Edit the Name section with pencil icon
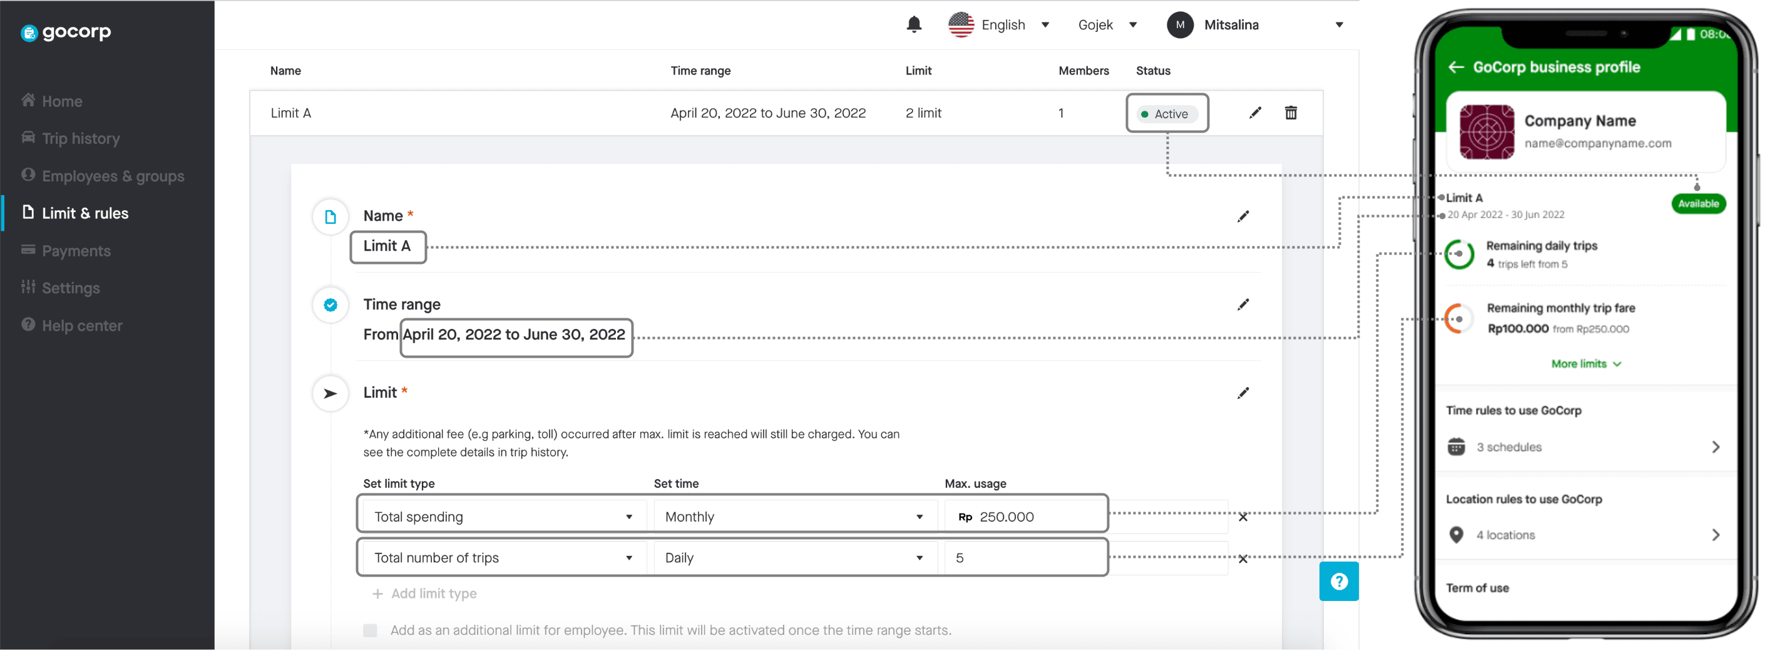1772x651 pixels. point(1242,216)
